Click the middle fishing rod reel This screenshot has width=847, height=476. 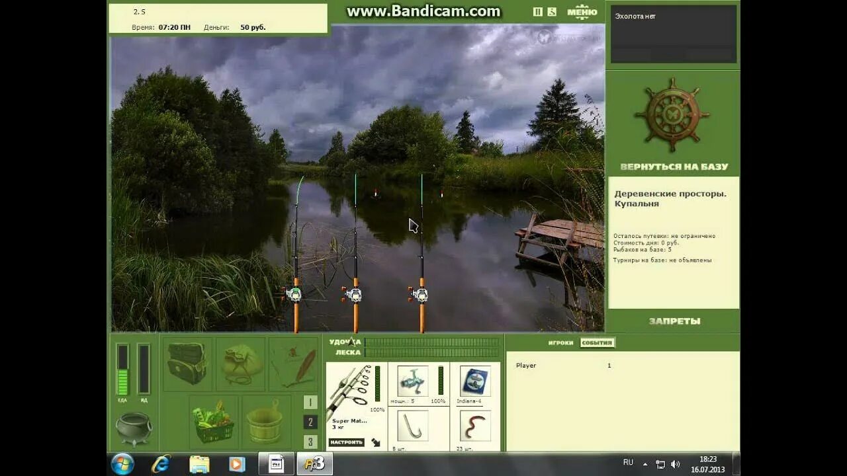tap(354, 294)
